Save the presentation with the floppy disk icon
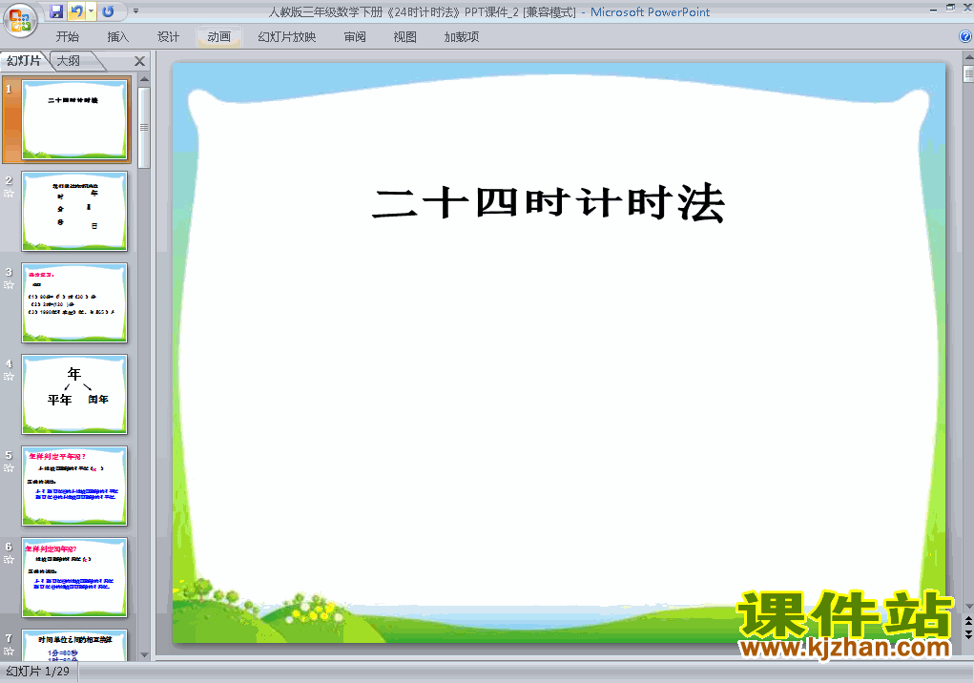 click(56, 11)
